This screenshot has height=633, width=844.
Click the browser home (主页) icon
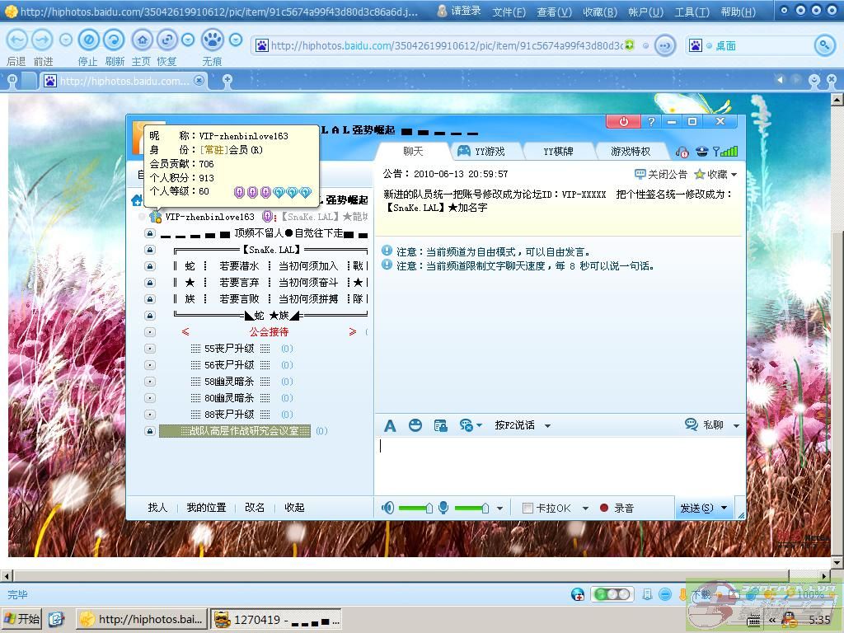[x=142, y=40]
